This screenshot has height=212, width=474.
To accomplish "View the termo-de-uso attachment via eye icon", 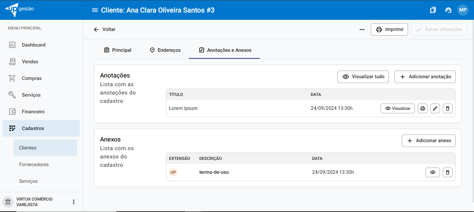I will point(432,172).
